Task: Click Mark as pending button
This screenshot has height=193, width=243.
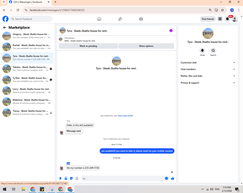Action: click(88, 46)
